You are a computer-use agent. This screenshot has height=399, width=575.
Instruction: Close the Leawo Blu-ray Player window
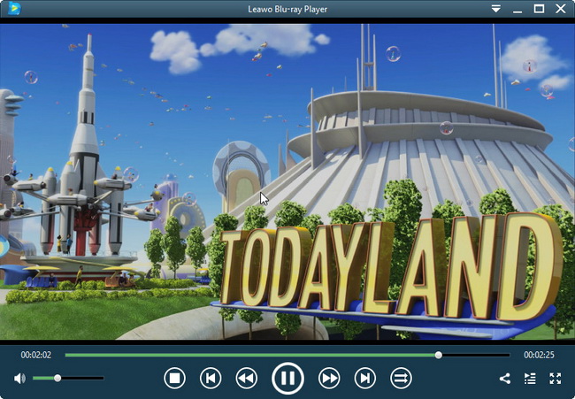tap(560, 9)
